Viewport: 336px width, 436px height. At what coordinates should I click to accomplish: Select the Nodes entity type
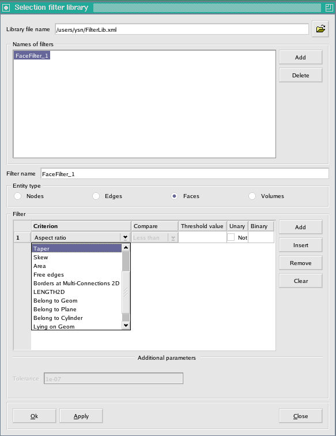click(x=17, y=196)
